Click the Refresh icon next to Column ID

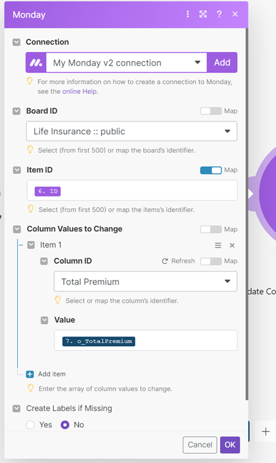pos(165,261)
